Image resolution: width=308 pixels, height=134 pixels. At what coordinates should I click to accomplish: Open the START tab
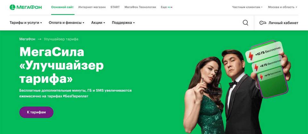[115, 7]
